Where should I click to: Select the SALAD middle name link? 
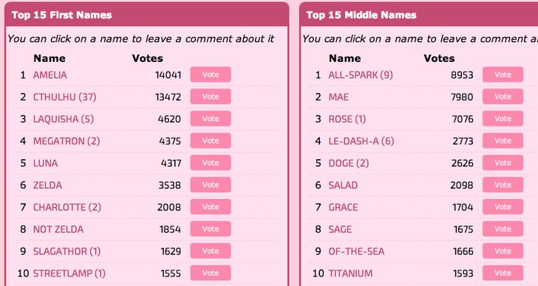coord(343,186)
